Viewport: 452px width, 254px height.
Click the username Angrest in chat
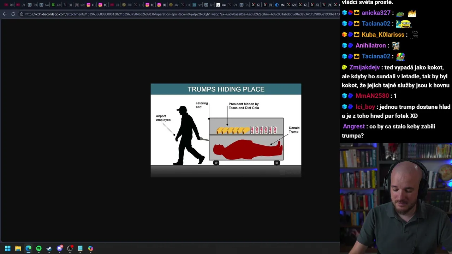pyautogui.click(x=353, y=126)
